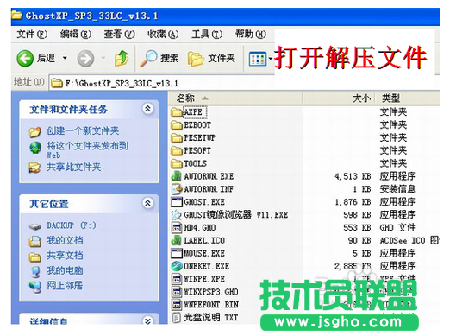The width and height of the screenshot is (456, 336).
Task: Click the publish to Web globe icon
Action: point(35,148)
